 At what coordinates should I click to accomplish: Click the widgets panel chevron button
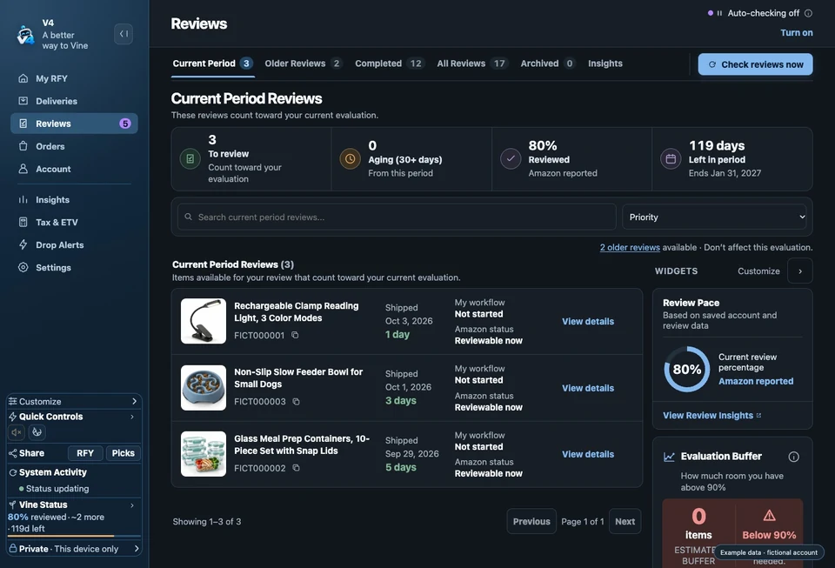tap(800, 271)
